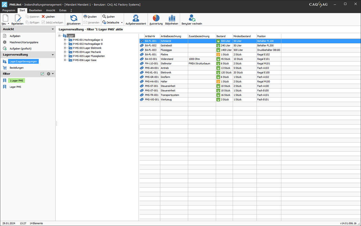Toggle the Filter active checkbox

tap(42, 74)
